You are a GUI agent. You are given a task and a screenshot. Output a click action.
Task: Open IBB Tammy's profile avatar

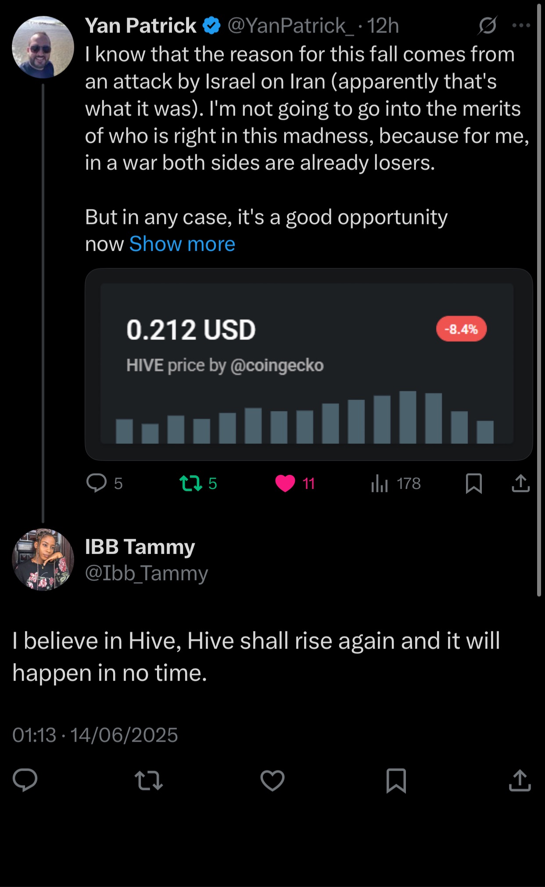43,560
